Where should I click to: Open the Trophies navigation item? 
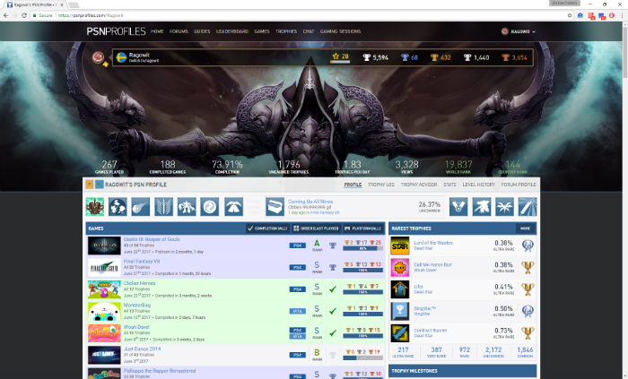(286, 31)
